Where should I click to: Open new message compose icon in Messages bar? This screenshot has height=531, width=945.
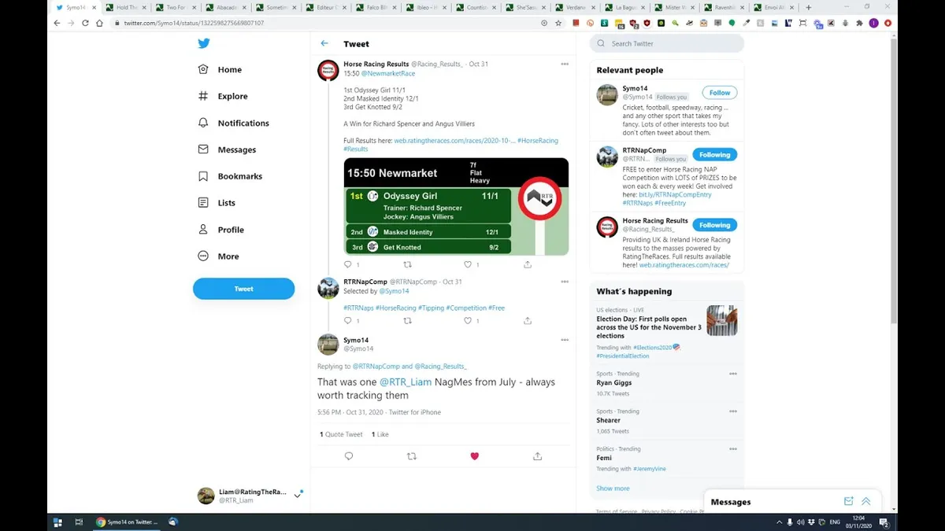[x=848, y=501]
